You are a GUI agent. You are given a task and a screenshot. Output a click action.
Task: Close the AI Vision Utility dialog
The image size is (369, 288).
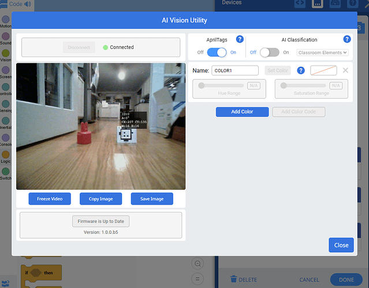click(341, 245)
